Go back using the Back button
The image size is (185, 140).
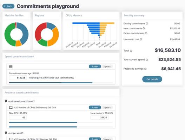click(8, 6)
